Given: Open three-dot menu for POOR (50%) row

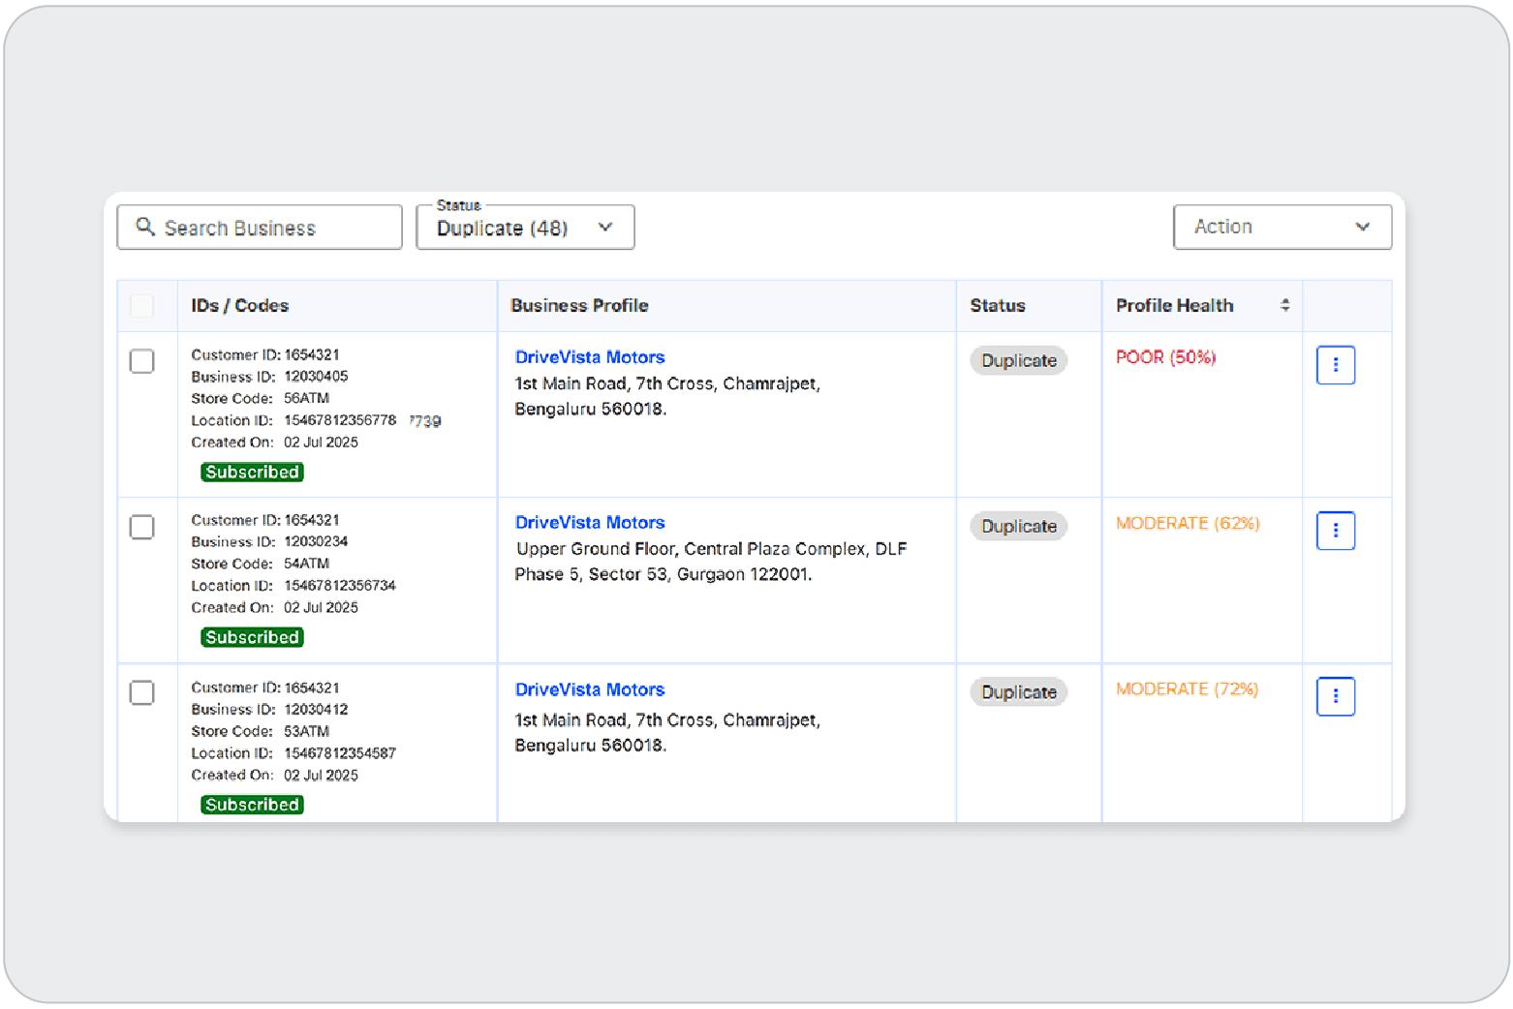Looking at the screenshot, I should click(x=1335, y=365).
